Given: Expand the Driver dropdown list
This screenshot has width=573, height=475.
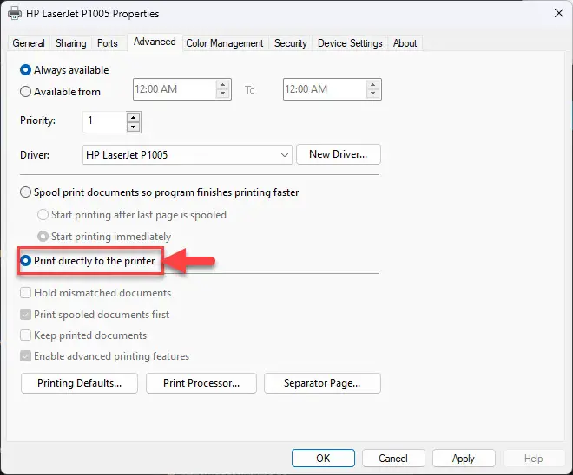Looking at the screenshot, I should (x=284, y=154).
